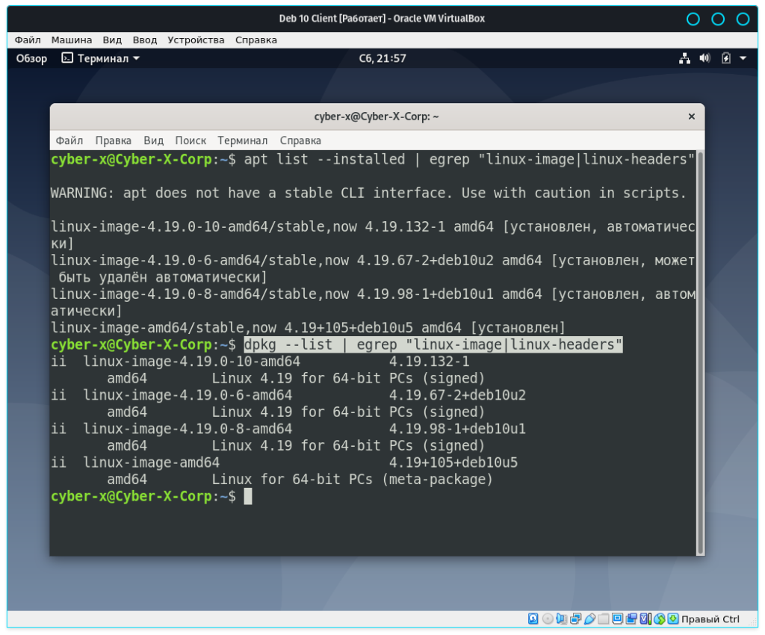Close the cyber-x terminal window
Image resolution: width=765 pixels, height=635 pixels.
point(691,117)
